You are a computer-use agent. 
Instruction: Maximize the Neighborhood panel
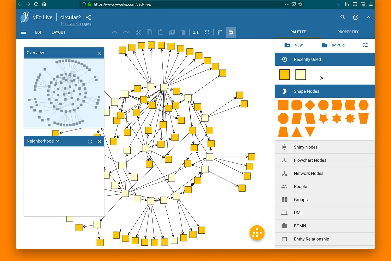(x=90, y=141)
